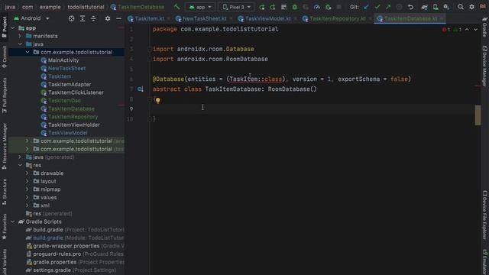
Task: Click the Git Rollback undo icon
Action: [x=410, y=7]
